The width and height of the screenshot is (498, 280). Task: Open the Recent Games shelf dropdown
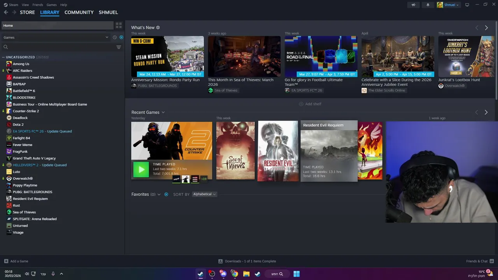pos(163,112)
